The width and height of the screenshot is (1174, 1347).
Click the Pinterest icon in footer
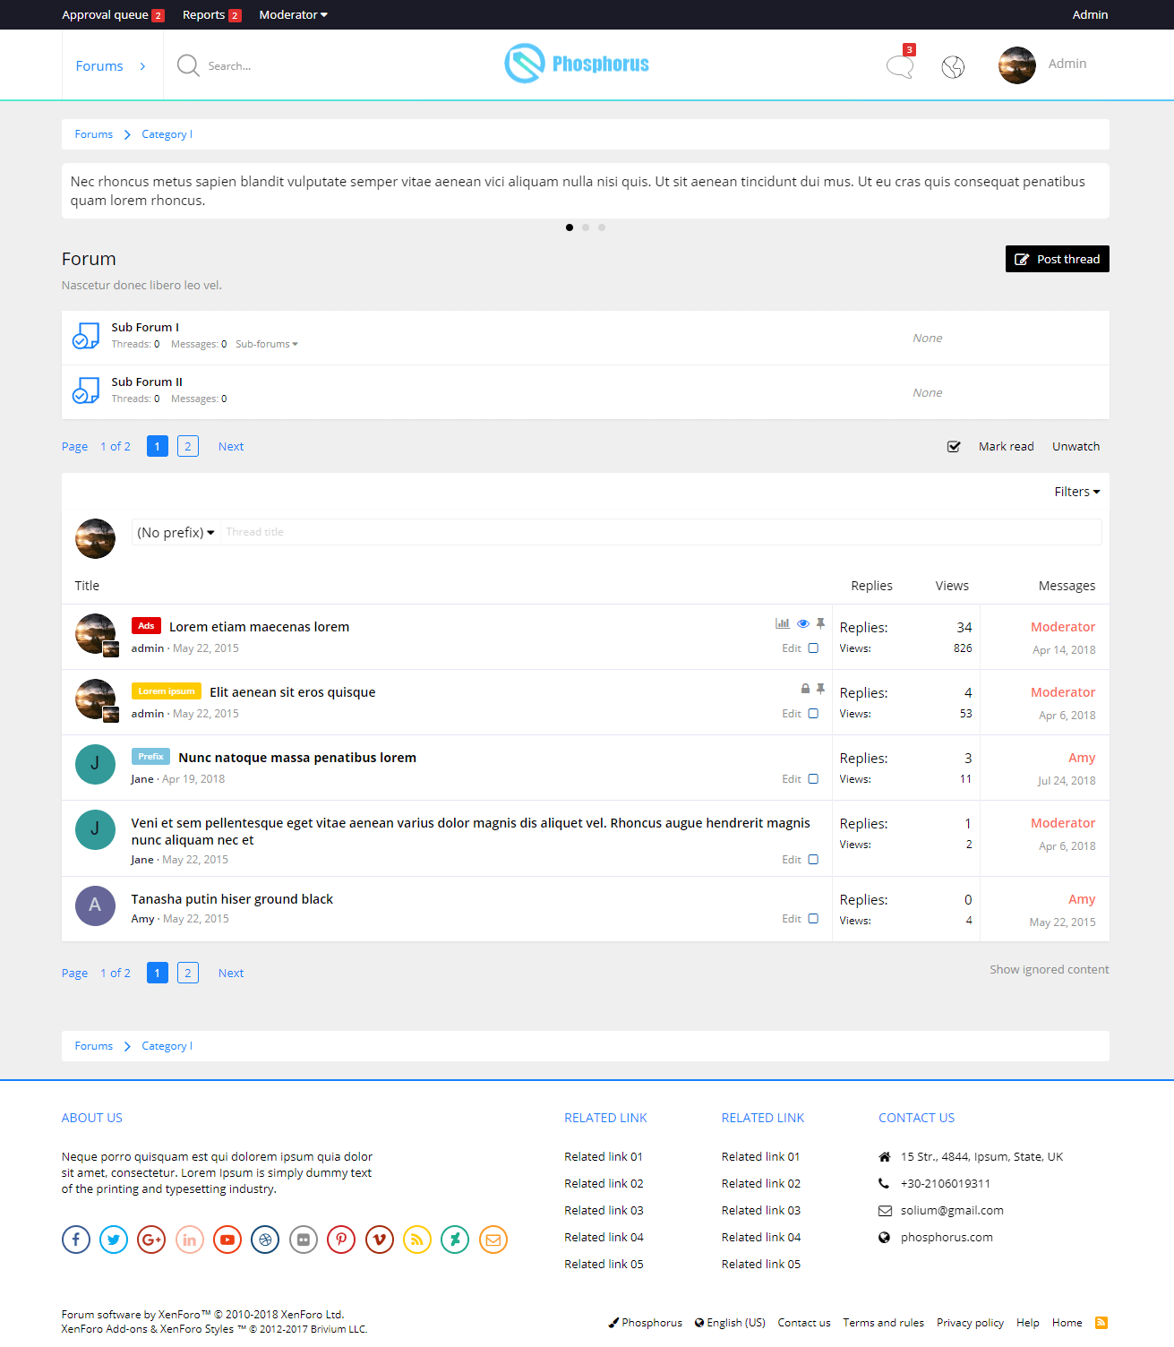click(341, 1240)
